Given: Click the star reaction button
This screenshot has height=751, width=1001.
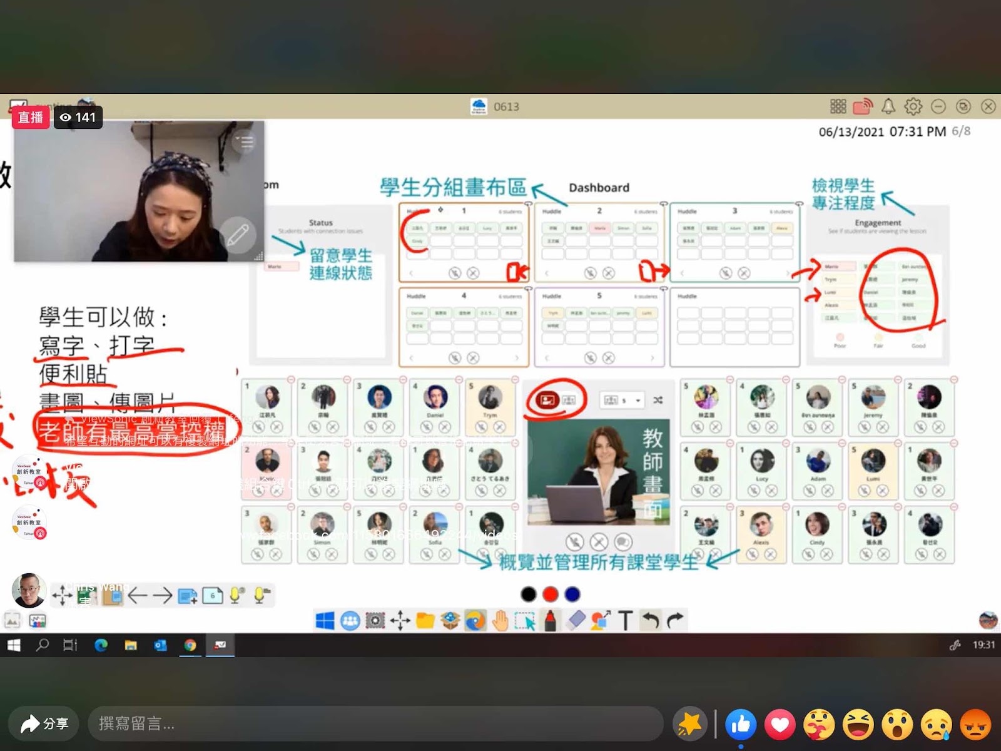Looking at the screenshot, I should coord(689,725).
